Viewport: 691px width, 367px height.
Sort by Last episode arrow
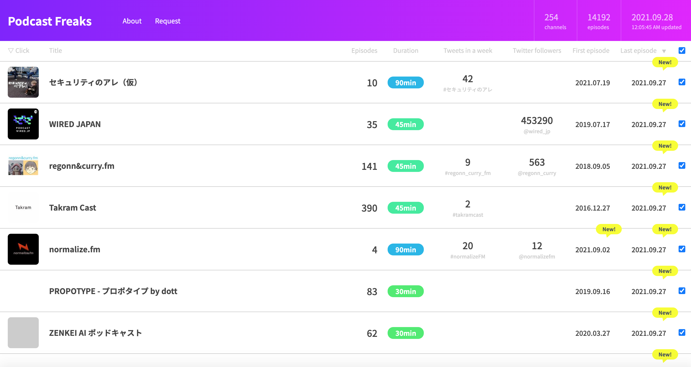click(x=664, y=51)
